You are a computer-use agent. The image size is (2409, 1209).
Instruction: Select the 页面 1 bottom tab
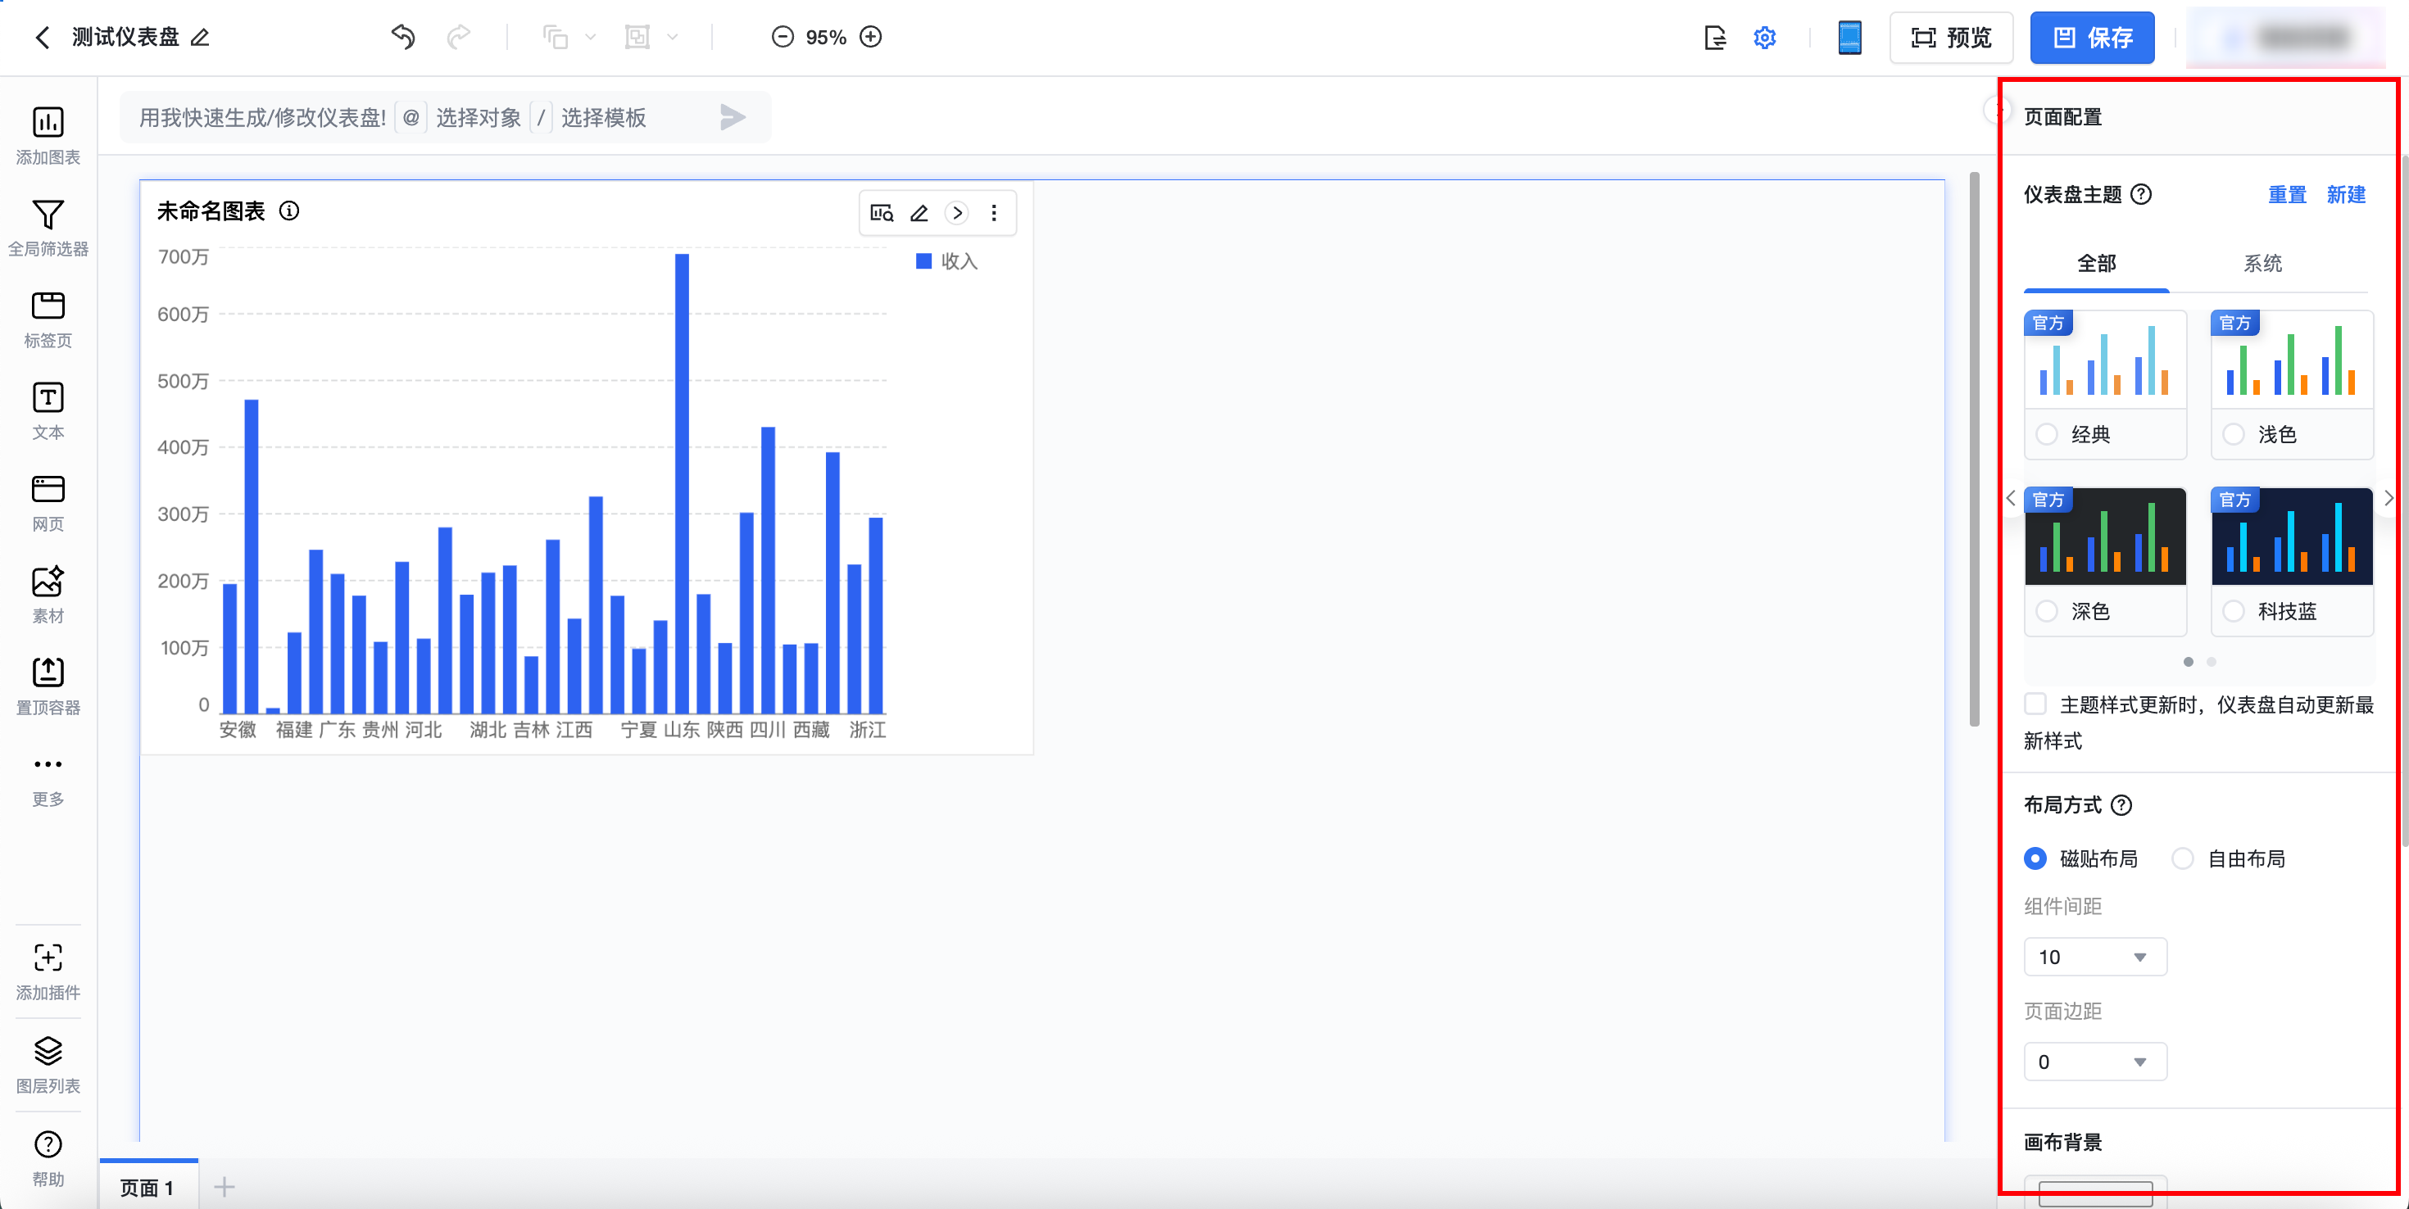[147, 1187]
